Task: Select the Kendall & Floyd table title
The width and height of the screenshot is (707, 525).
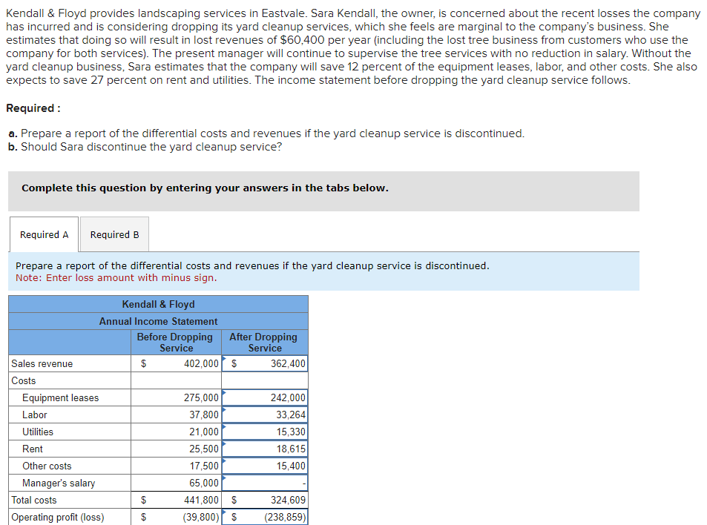Action: [x=158, y=305]
